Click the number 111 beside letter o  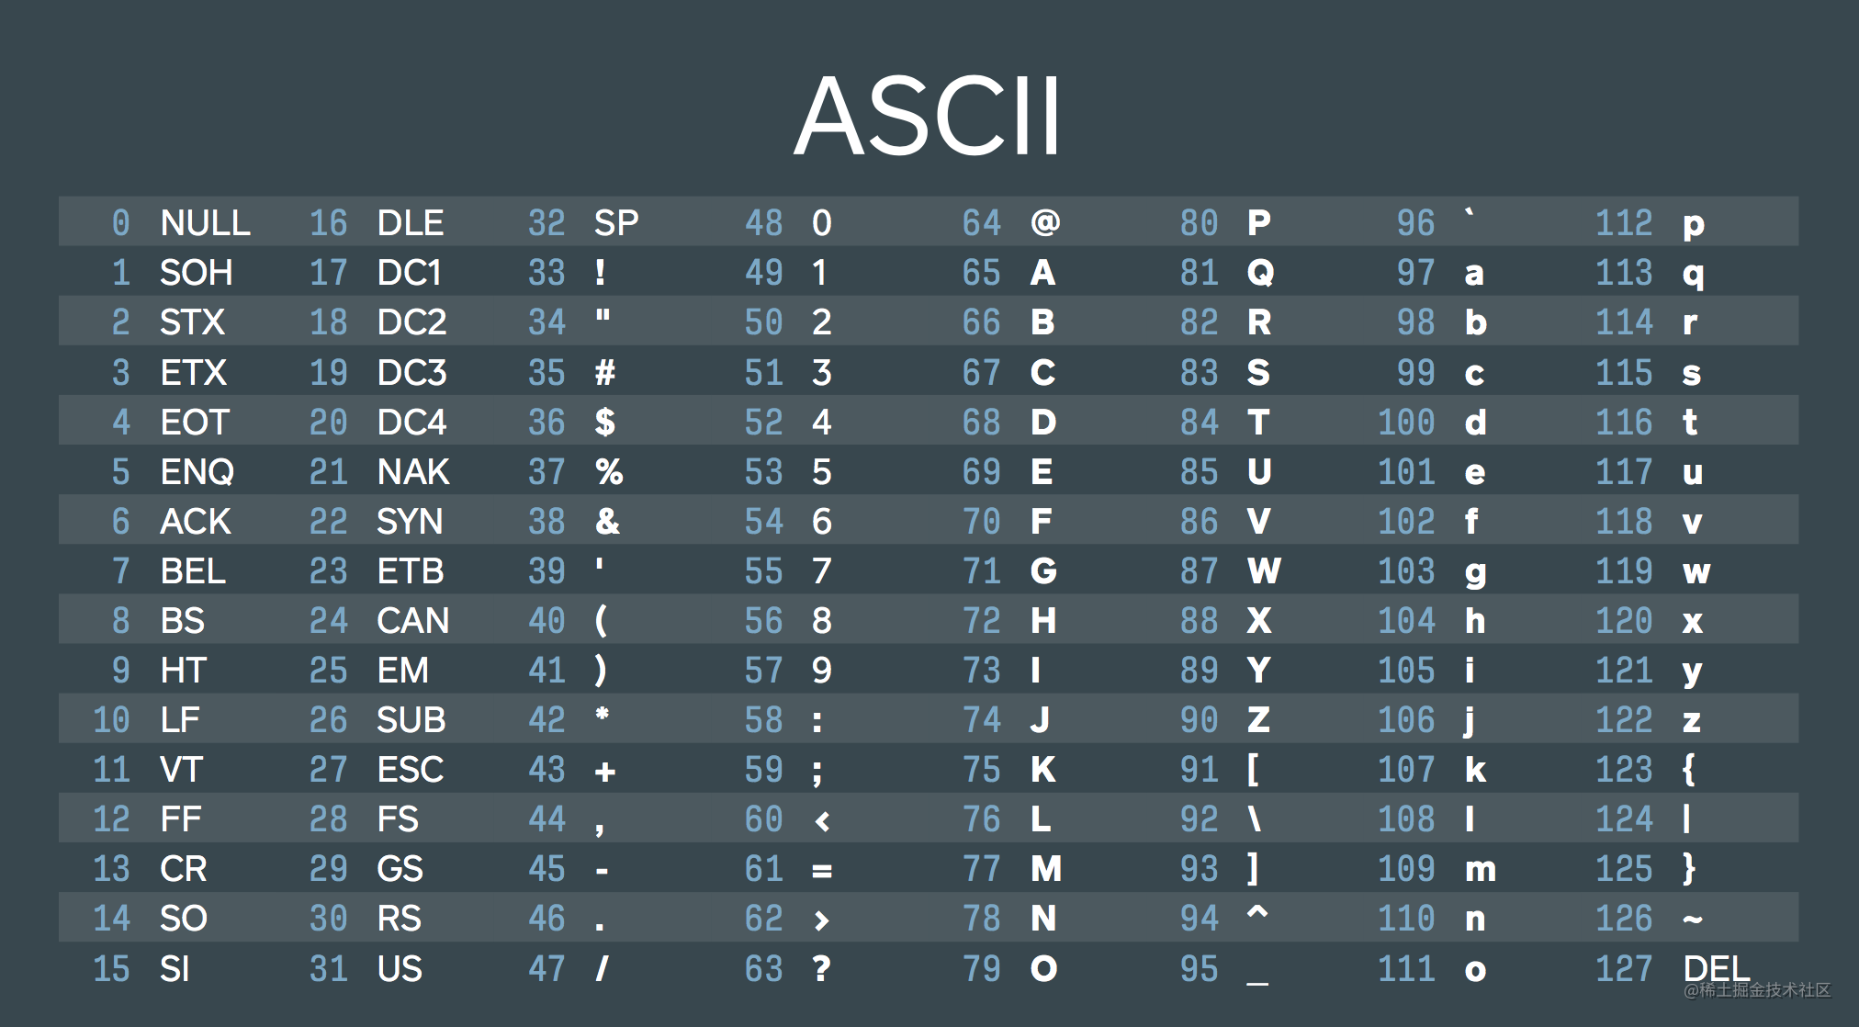(1406, 968)
